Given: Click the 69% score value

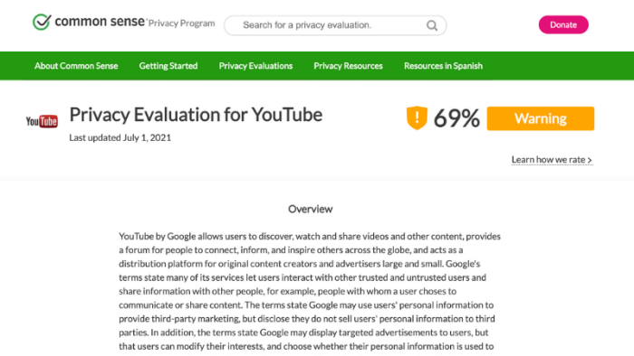Looking at the screenshot, I should tap(456, 118).
